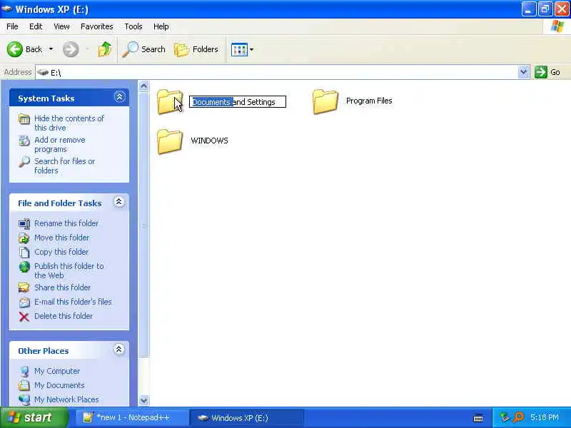Image resolution: width=571 pixels, height=428 pixels.
Task: Click the Rename this folder icon
Action: (x=24, y=223)
